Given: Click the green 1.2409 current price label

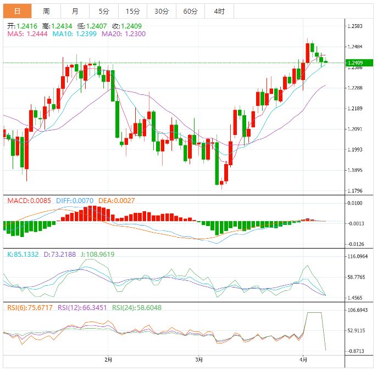Looking at the screenshot, I should click(359, 63).
